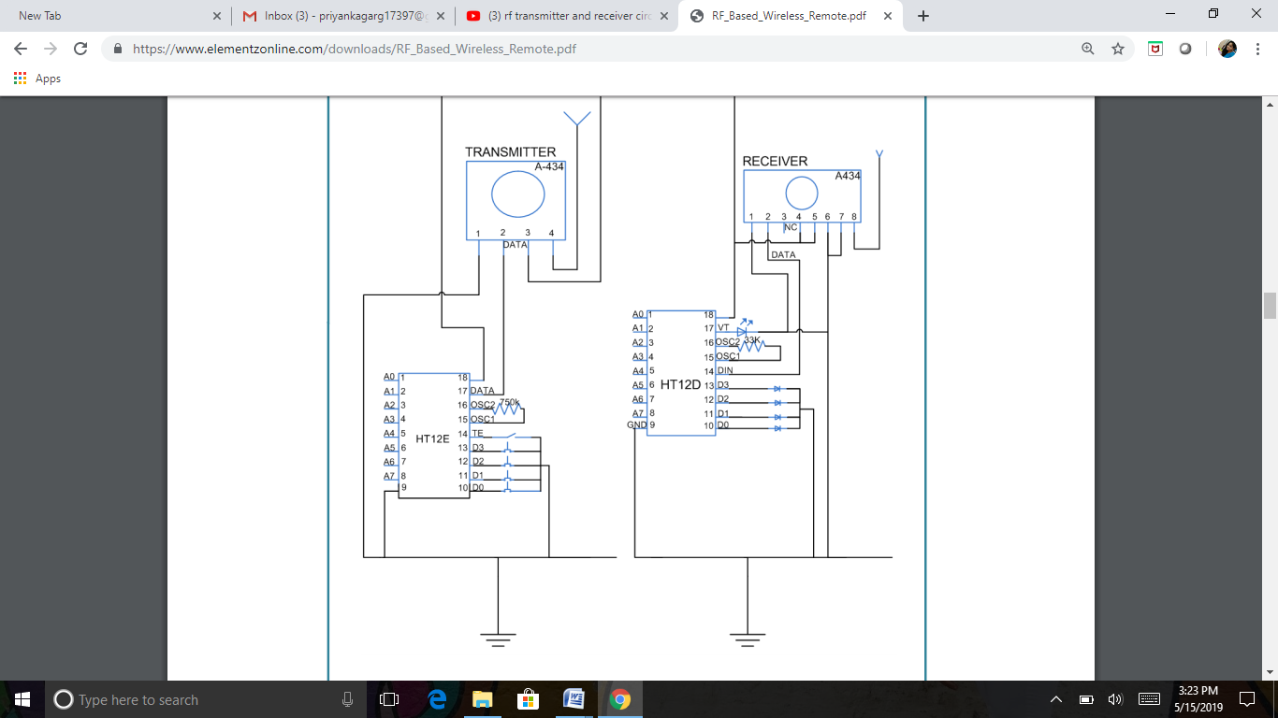Open the Apps shortcut in the bookmarks bar
The image size is (1278, 718).
click(x=37, y=79)
